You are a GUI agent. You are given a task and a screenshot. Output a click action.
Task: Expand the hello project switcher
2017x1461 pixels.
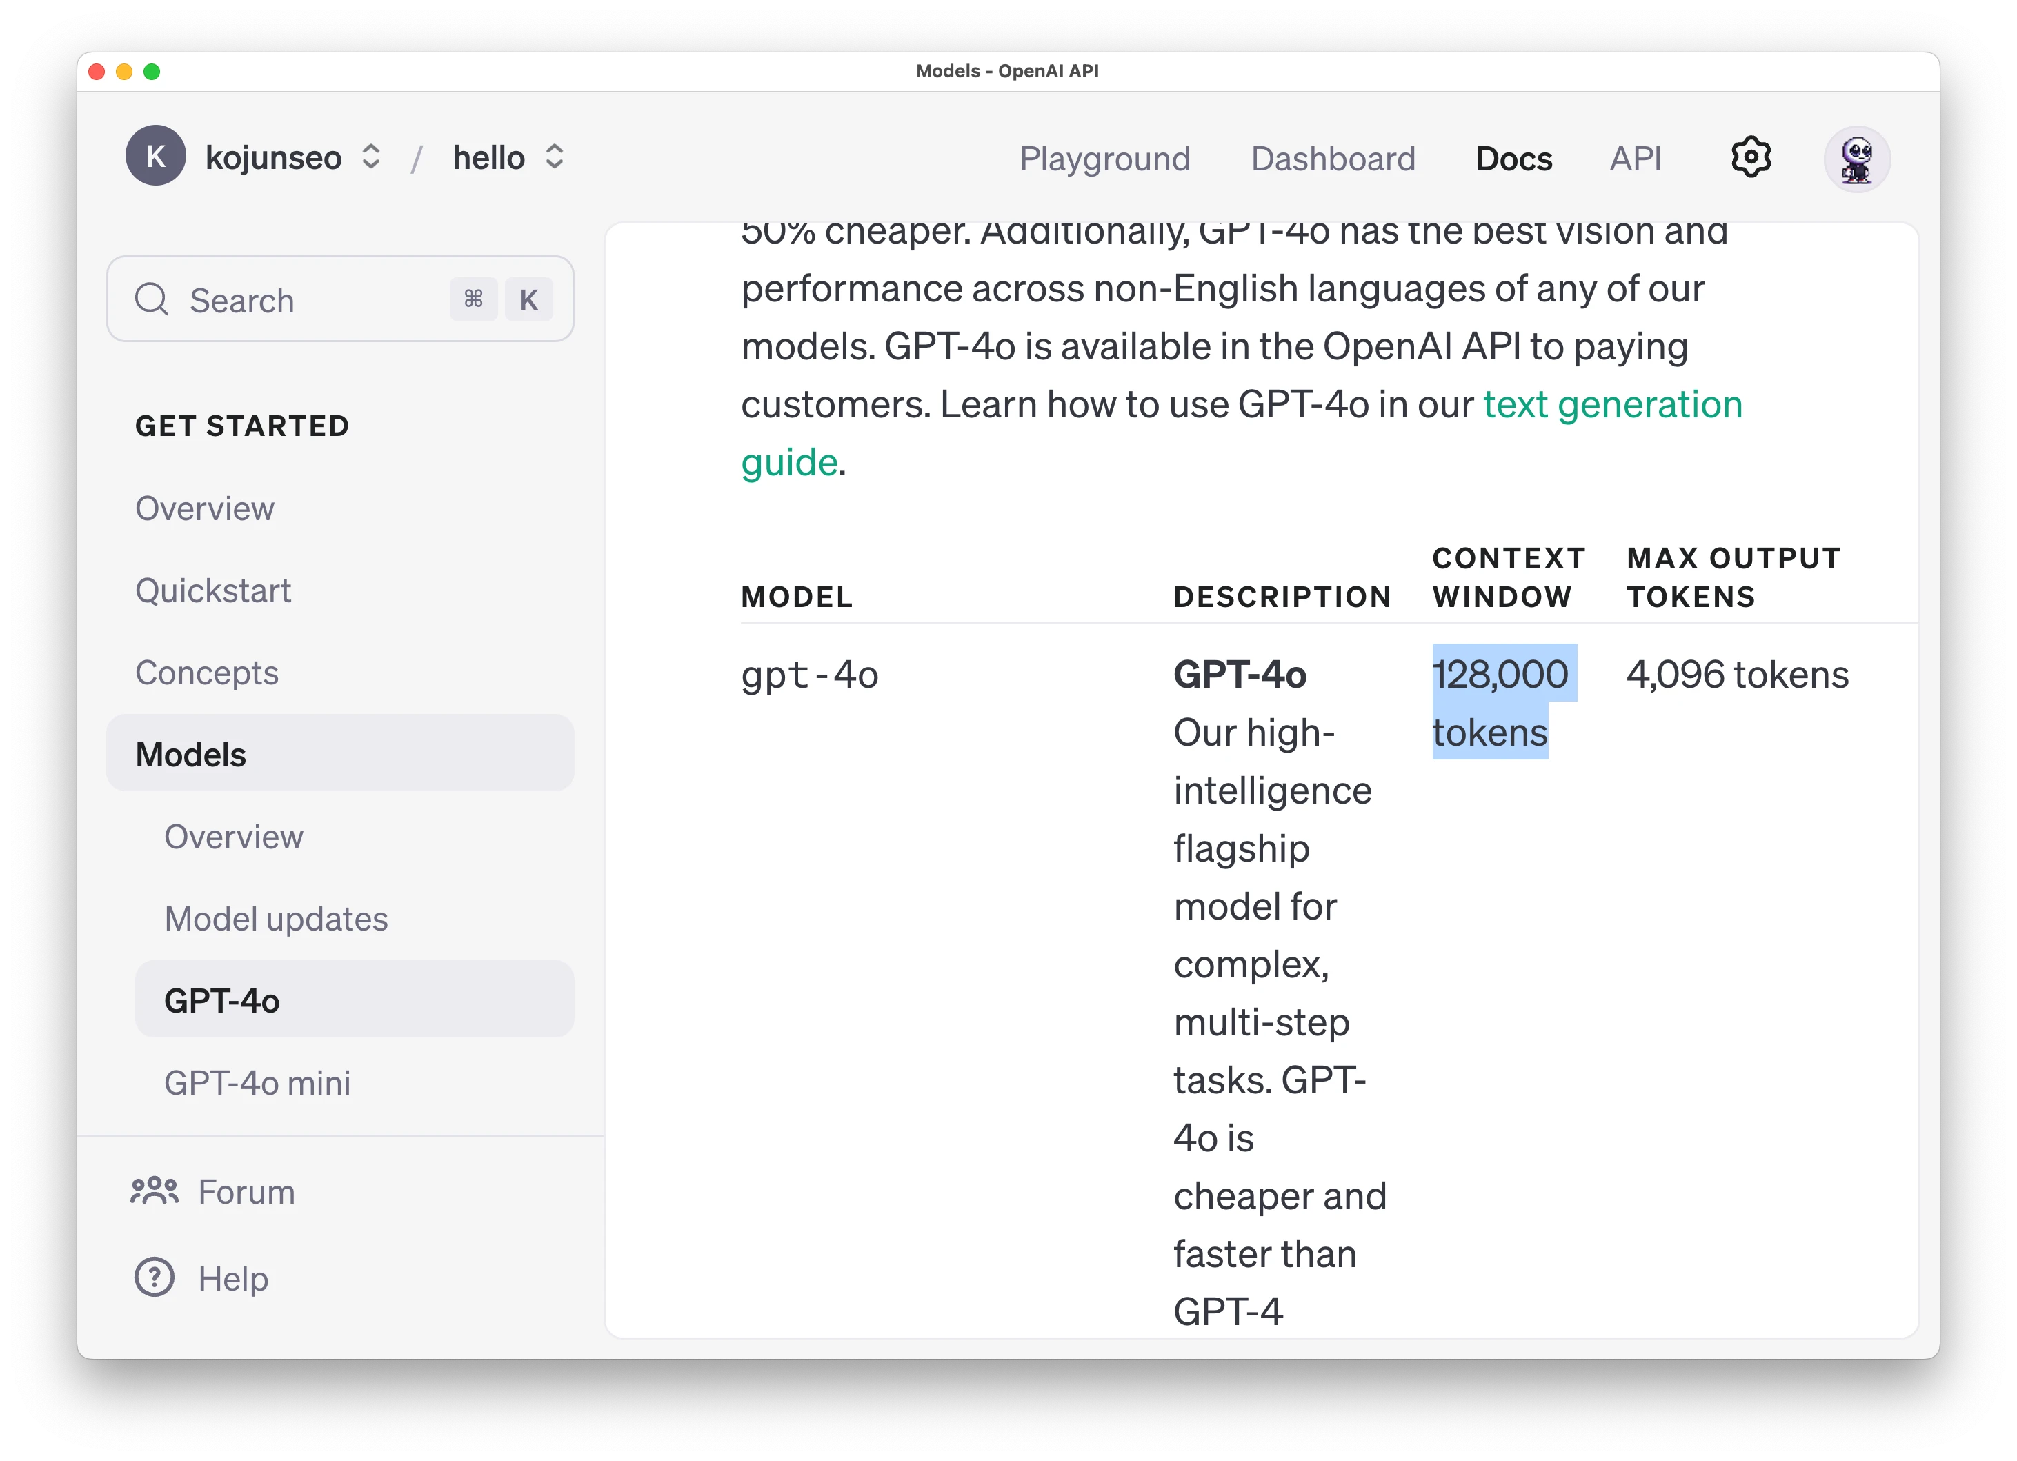tap(555, 157)
